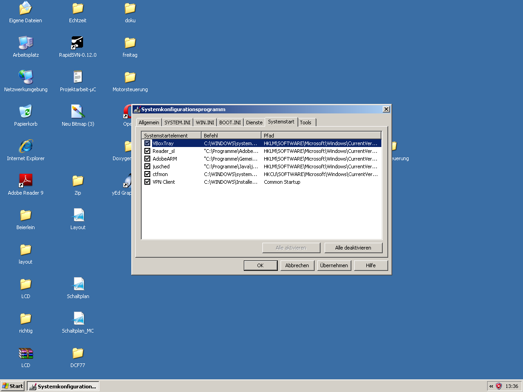Select the Netzwerkumgebung desktop icon
Image resolution: width=523 pixels, height=392 pixels.
tap(25, 77)
